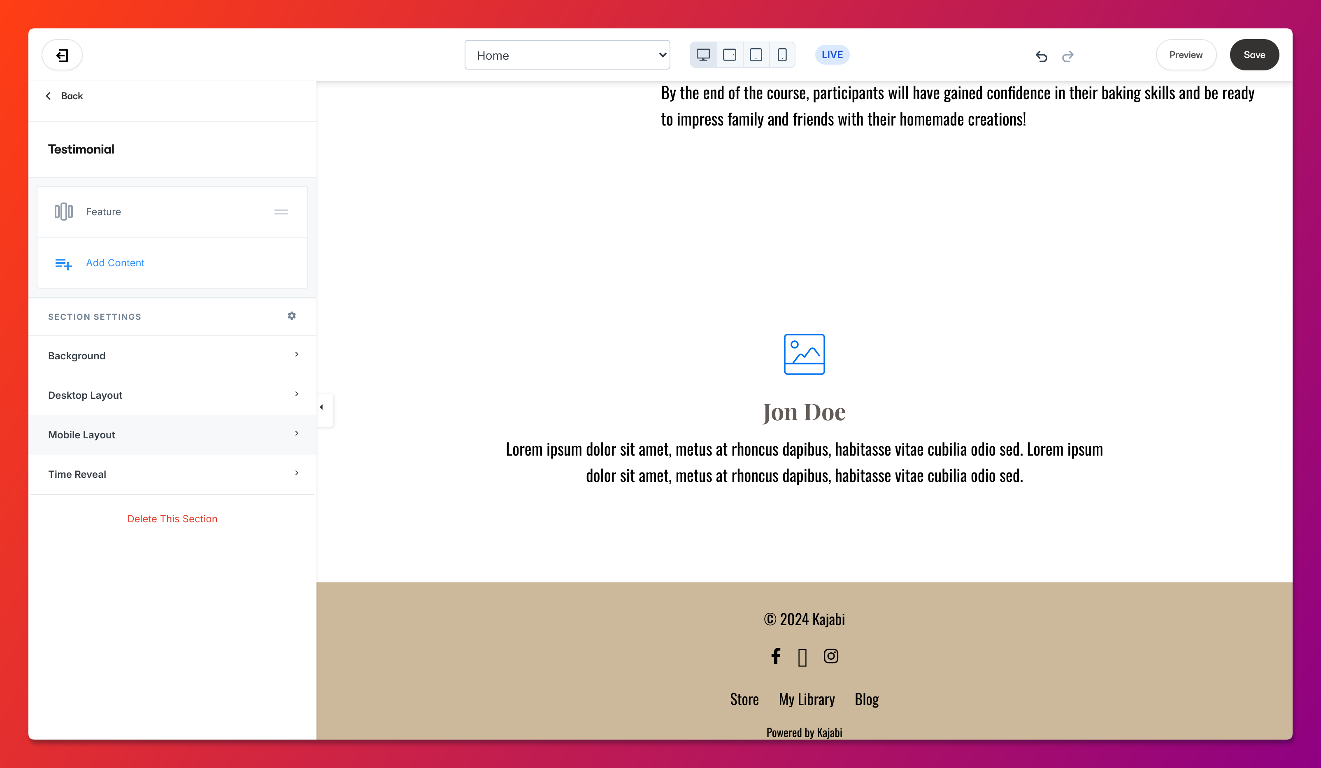
Task: Click the Feature columns icon
Action: (x=63, y=212)
